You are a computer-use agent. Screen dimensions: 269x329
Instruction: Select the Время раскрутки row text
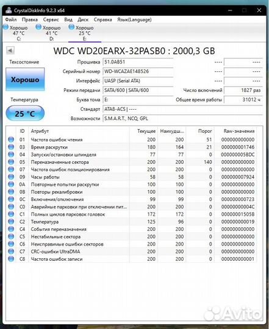click(x=49, y=147)
